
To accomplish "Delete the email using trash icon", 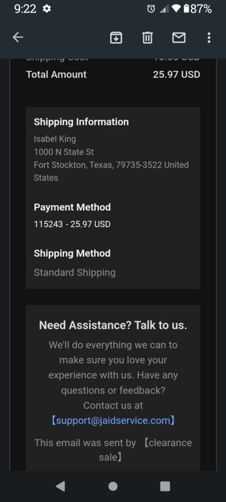I will tap(148, 38).
